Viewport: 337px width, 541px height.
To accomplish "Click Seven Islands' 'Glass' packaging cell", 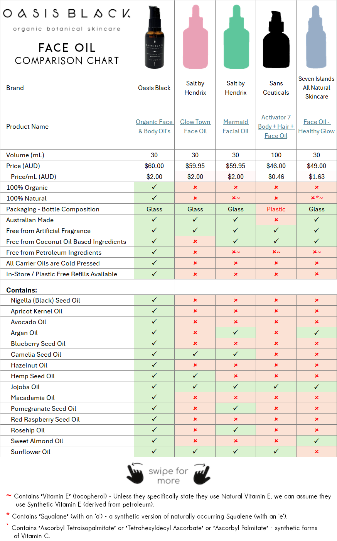I will click(317, 209).
